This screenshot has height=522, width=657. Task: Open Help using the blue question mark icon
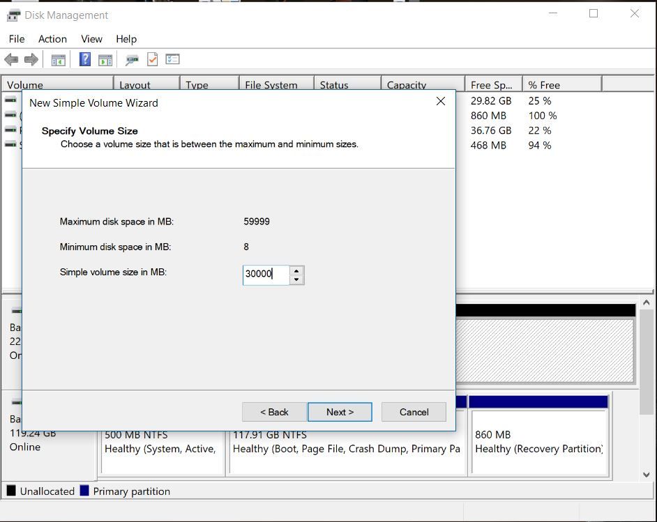coord(84,59)
